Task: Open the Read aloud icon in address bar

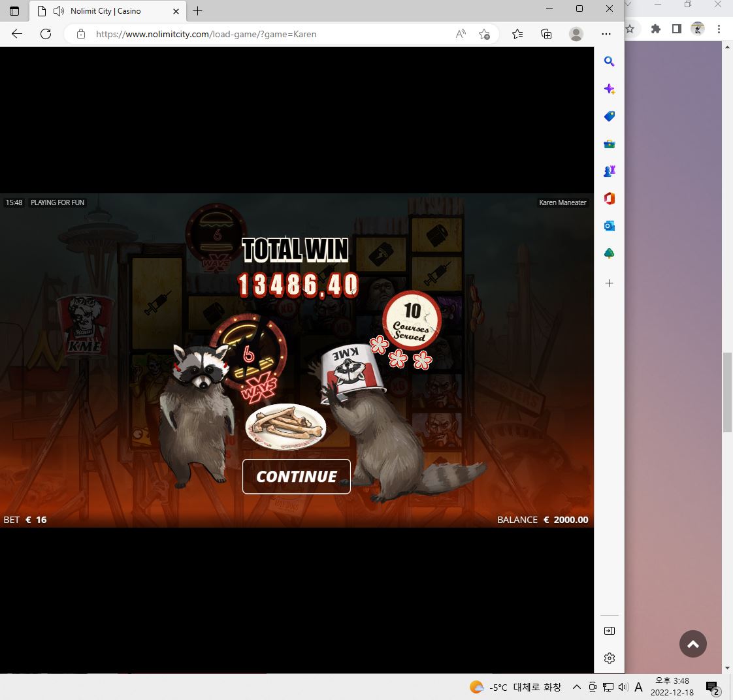Action: 461,34
